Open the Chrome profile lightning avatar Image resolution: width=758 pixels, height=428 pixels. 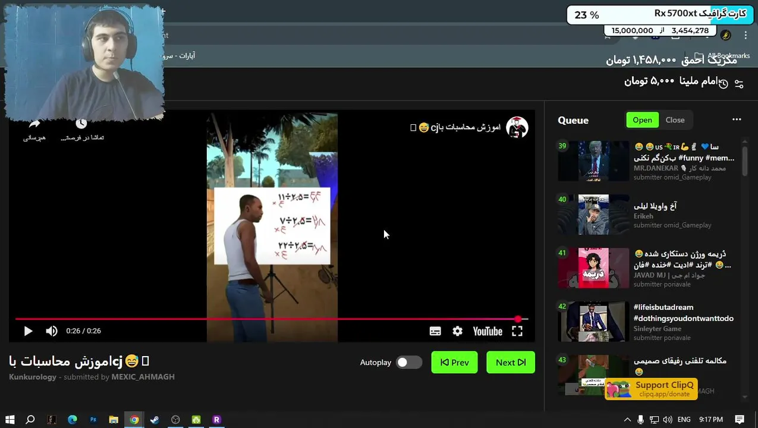click(x=726, y=35)
